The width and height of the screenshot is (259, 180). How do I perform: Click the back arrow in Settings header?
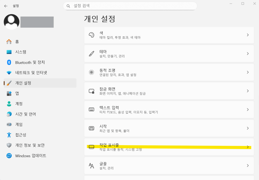tap(6, 6)
